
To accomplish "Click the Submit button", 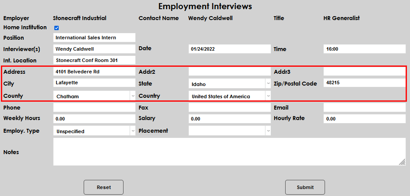I will 305,187.
